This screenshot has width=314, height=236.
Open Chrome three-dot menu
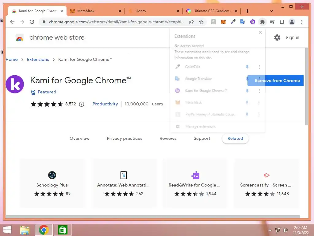[302, 22]
